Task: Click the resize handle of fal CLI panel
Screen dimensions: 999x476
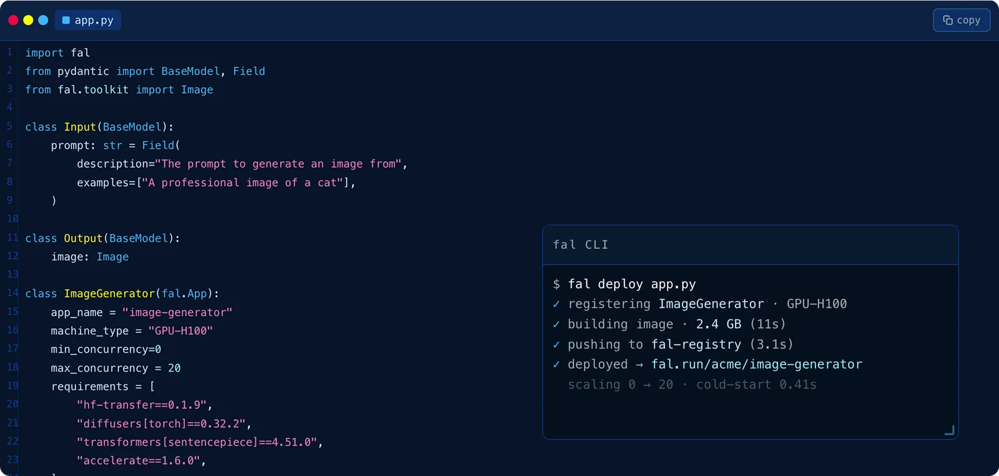Action: point(950,430)
